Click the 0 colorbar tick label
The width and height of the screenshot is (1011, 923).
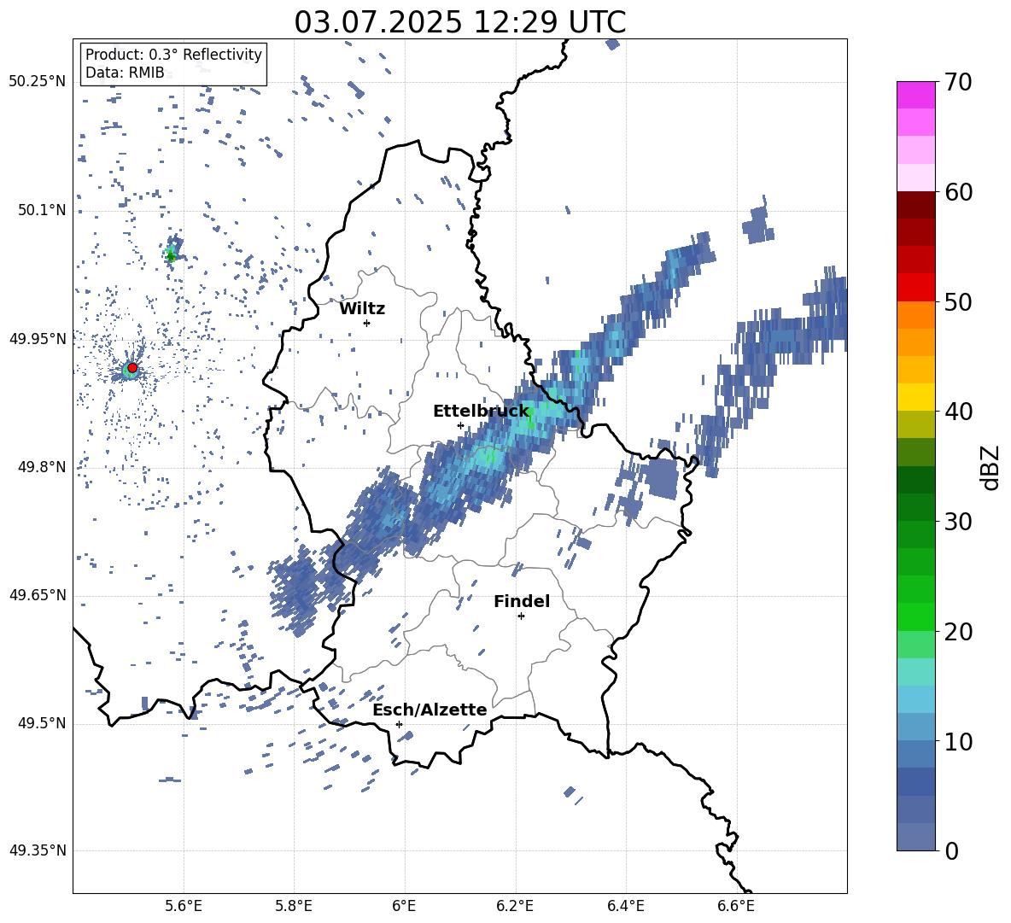coord(951,851)
